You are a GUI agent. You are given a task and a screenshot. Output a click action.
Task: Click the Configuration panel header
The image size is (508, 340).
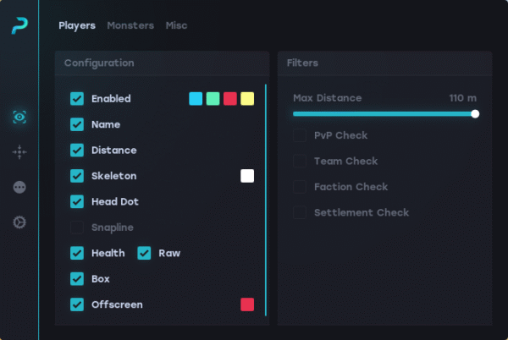[x=162, y=63]
